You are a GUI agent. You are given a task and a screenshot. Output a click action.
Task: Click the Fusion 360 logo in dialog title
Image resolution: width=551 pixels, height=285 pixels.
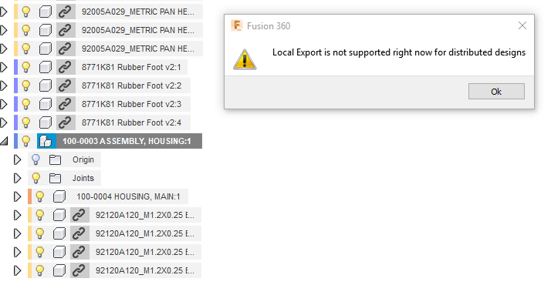point(237,25)
